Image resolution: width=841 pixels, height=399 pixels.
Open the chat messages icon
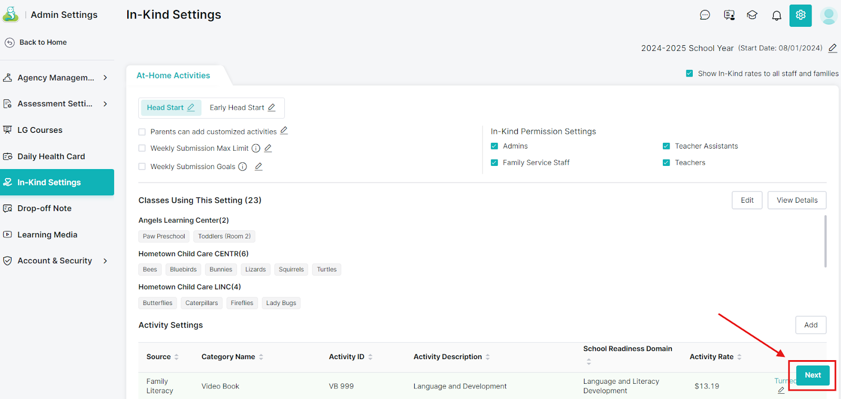pos(705,15)
